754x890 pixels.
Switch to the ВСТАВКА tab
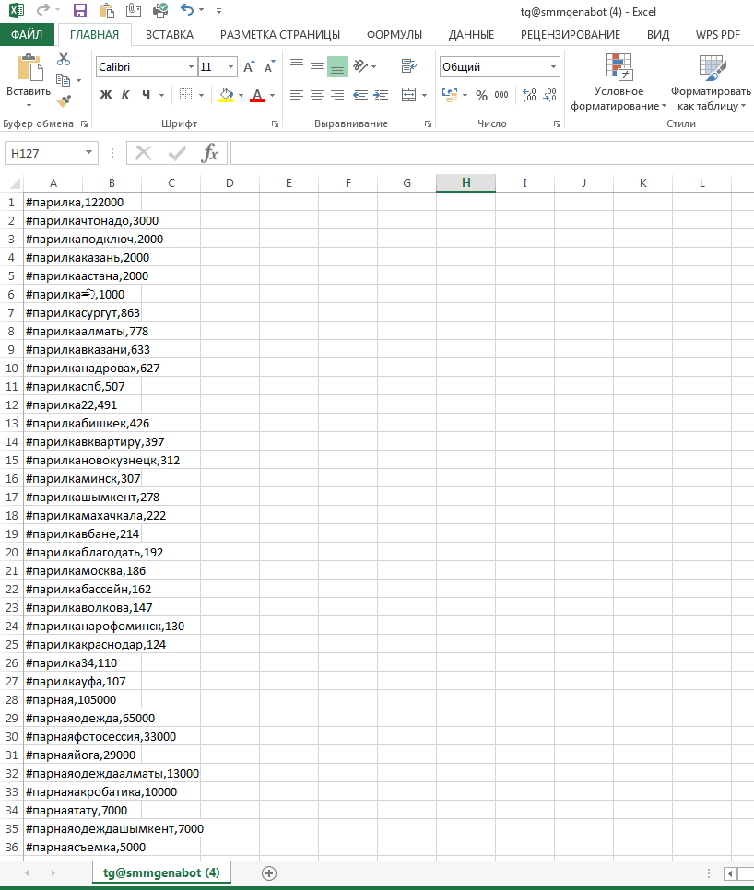(170, 35)
